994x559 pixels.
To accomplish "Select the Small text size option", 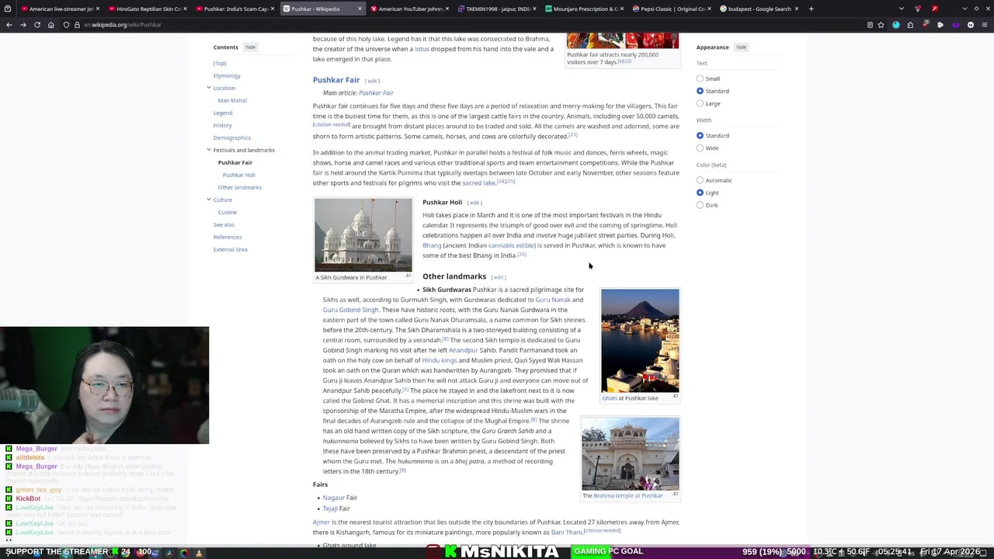I will [700, 78].
